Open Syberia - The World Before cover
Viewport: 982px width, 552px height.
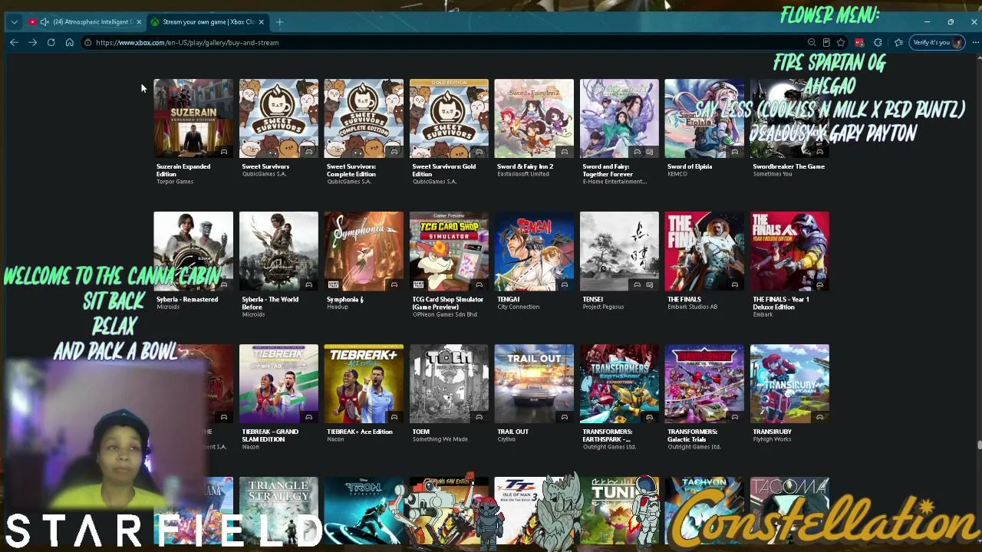[x=278, y=251]
